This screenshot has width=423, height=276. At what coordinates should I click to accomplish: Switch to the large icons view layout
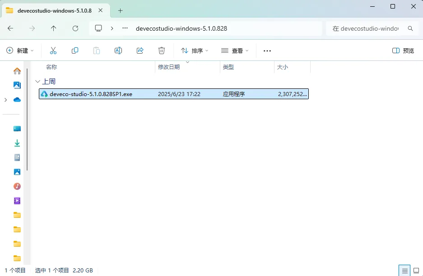416,271
